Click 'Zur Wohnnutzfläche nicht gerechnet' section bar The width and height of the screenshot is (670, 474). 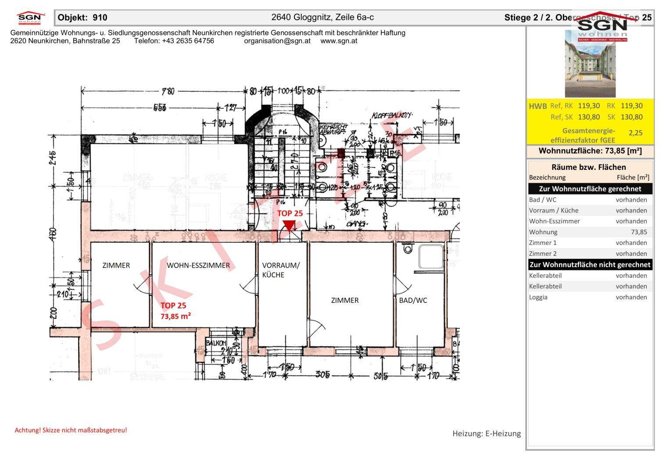tap(590, 265)
